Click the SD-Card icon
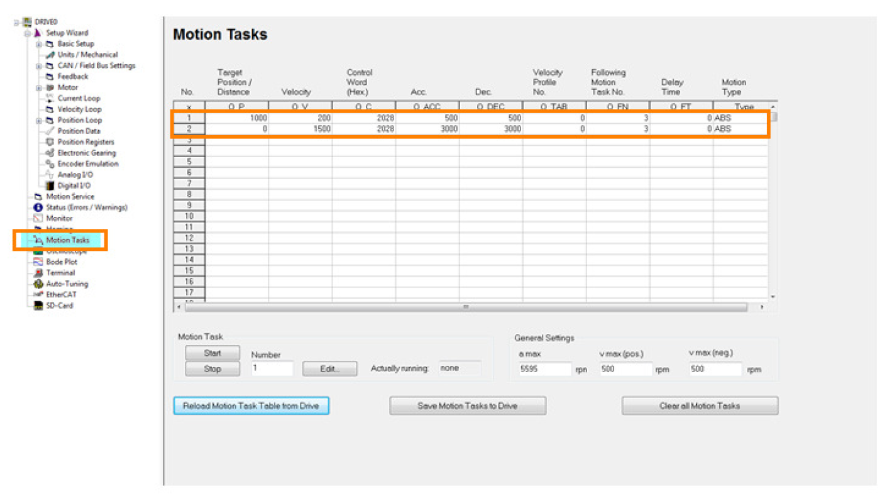 [x=38, y=306]
